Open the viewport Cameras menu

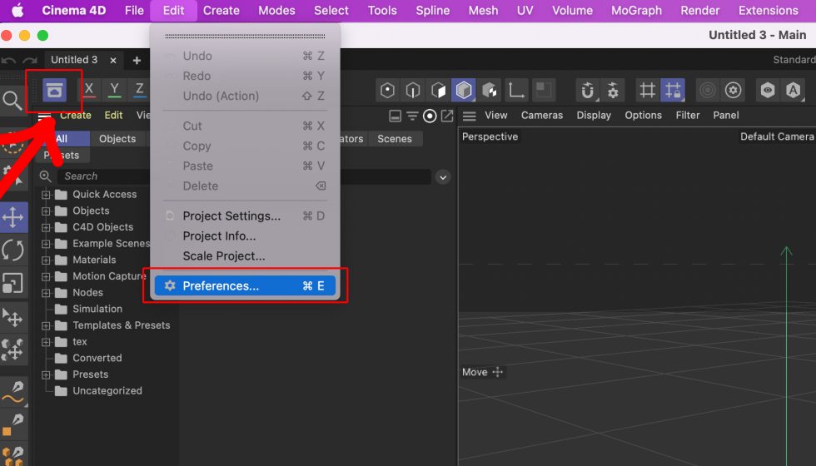pos(542,116)
